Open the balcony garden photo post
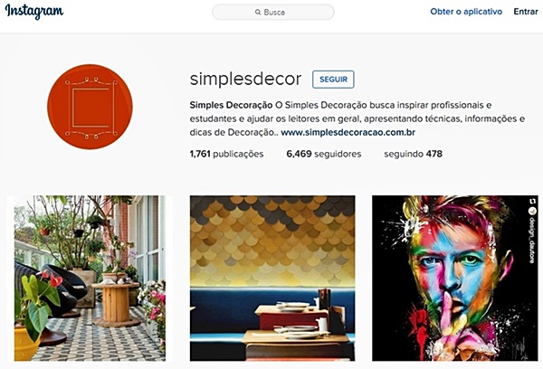543x369 pixels. (x=90, y=279)
